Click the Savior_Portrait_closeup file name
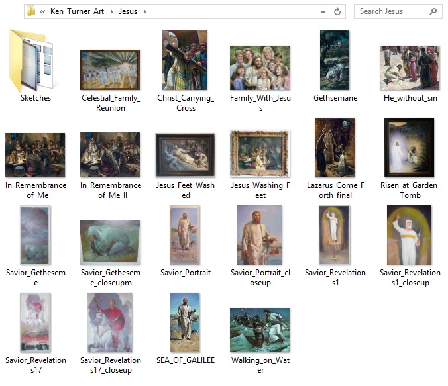Image resolution: width=448 pixels, height=386 pixels. (260, 277)
